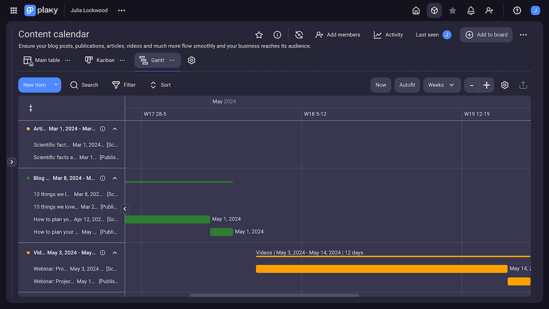
Task: Collapse the Articles group chevron
Action: pos(115,129)
